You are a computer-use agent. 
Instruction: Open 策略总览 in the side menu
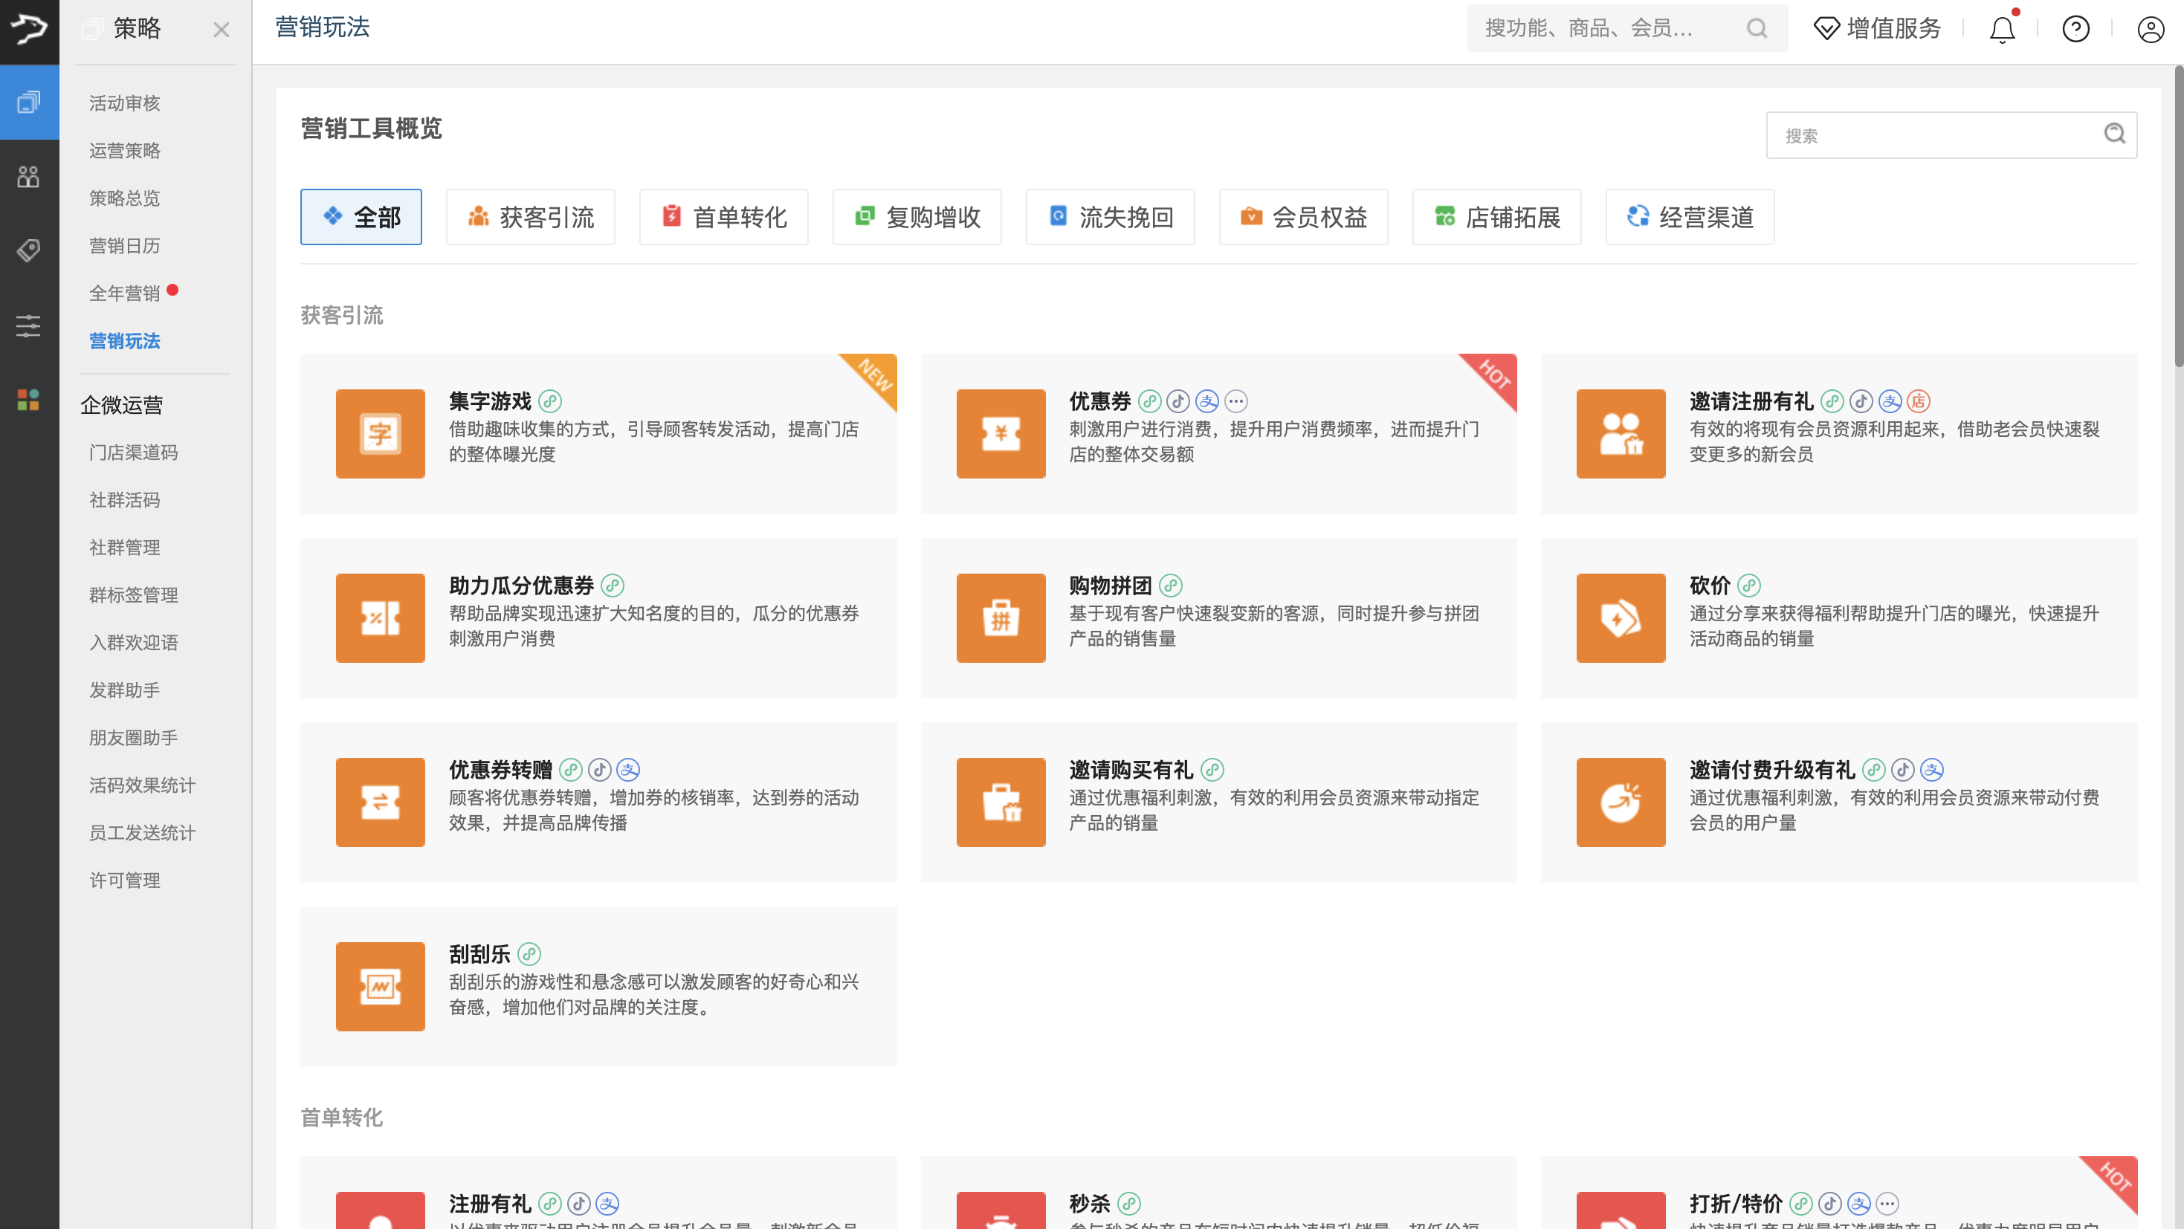(x=125, y=198)
